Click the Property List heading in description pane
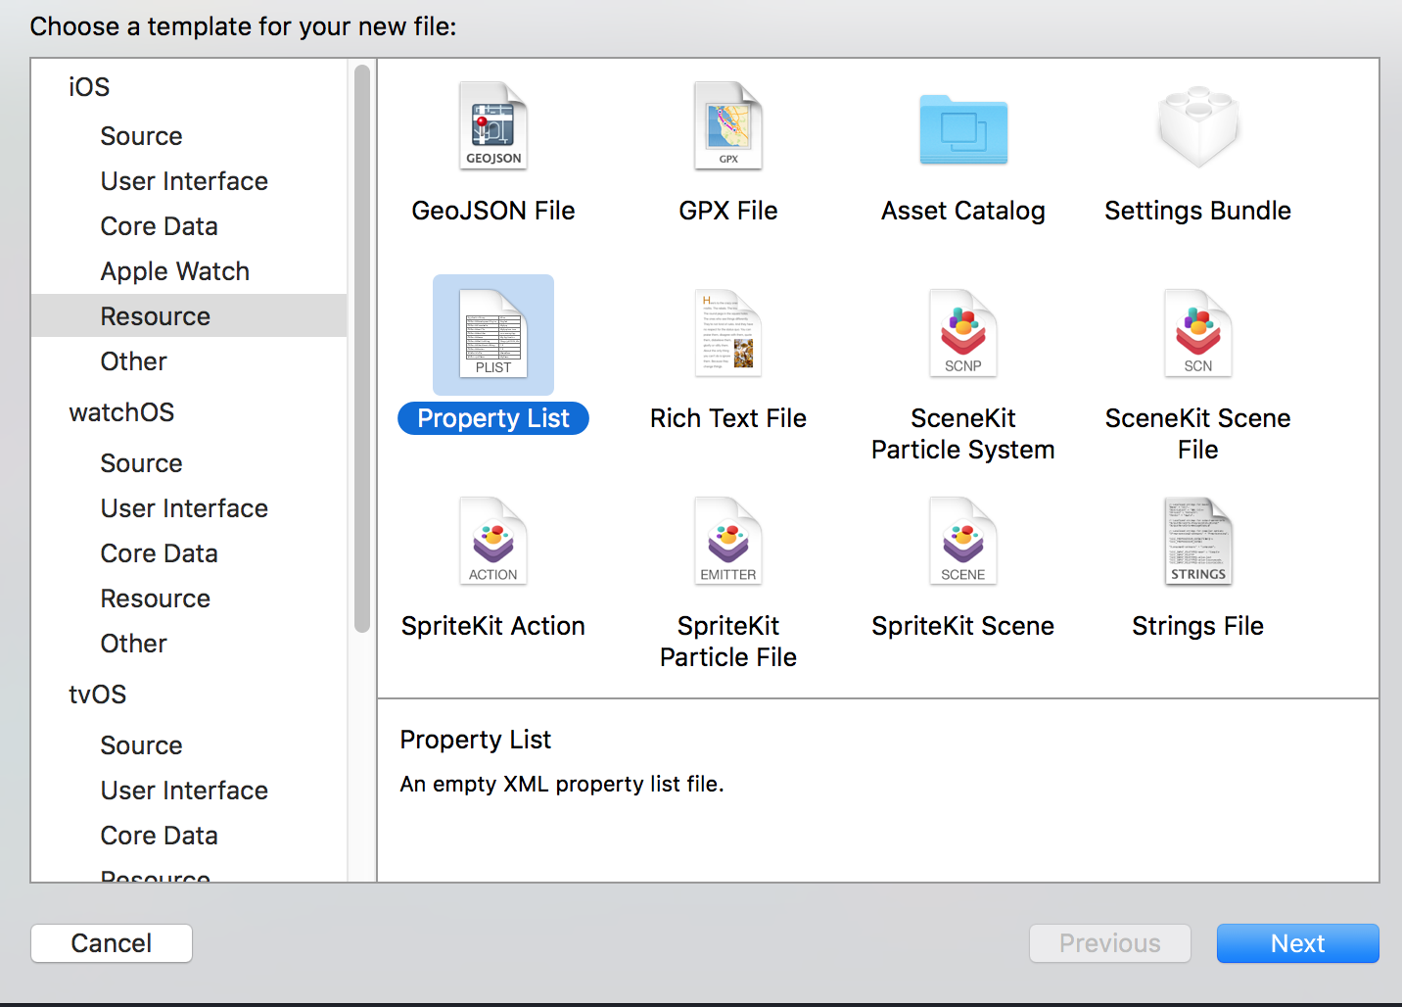 pos(476,740)
